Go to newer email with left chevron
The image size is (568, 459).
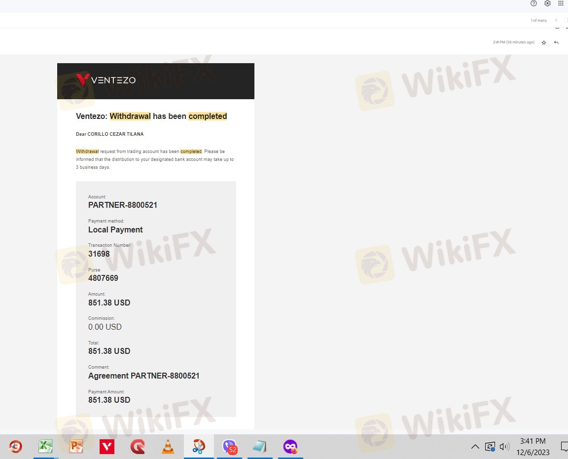tap(556, 20)
